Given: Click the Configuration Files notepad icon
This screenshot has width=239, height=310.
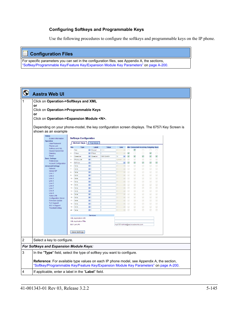Looking at the screenshot, I should pos(25,53).
